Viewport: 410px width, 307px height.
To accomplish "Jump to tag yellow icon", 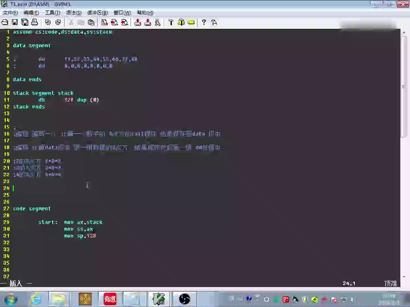I will [191, 22].
